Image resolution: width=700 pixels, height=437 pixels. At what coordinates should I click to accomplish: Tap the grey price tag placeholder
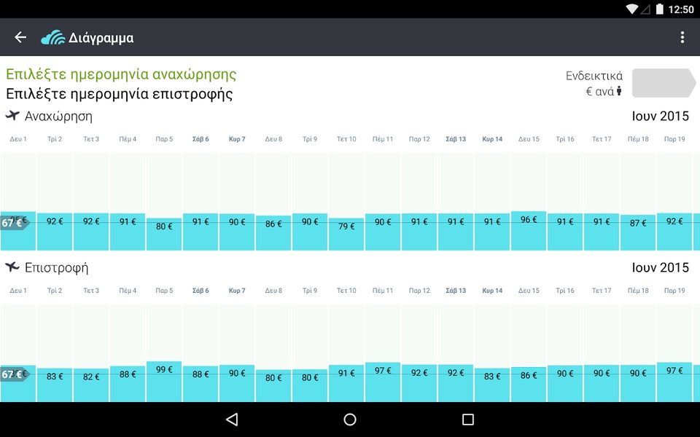click(x=664, y=83)
